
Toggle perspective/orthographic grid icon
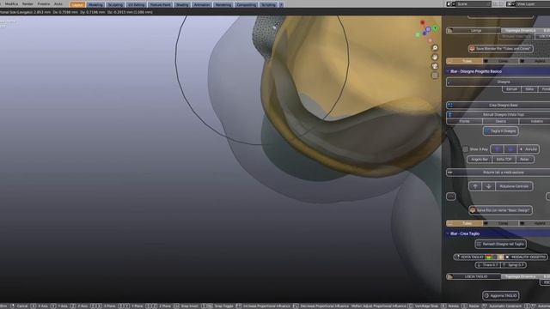(435, 76)
